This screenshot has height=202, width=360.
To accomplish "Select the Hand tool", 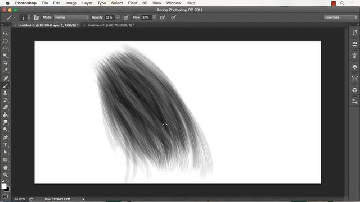I will point(5,168).
